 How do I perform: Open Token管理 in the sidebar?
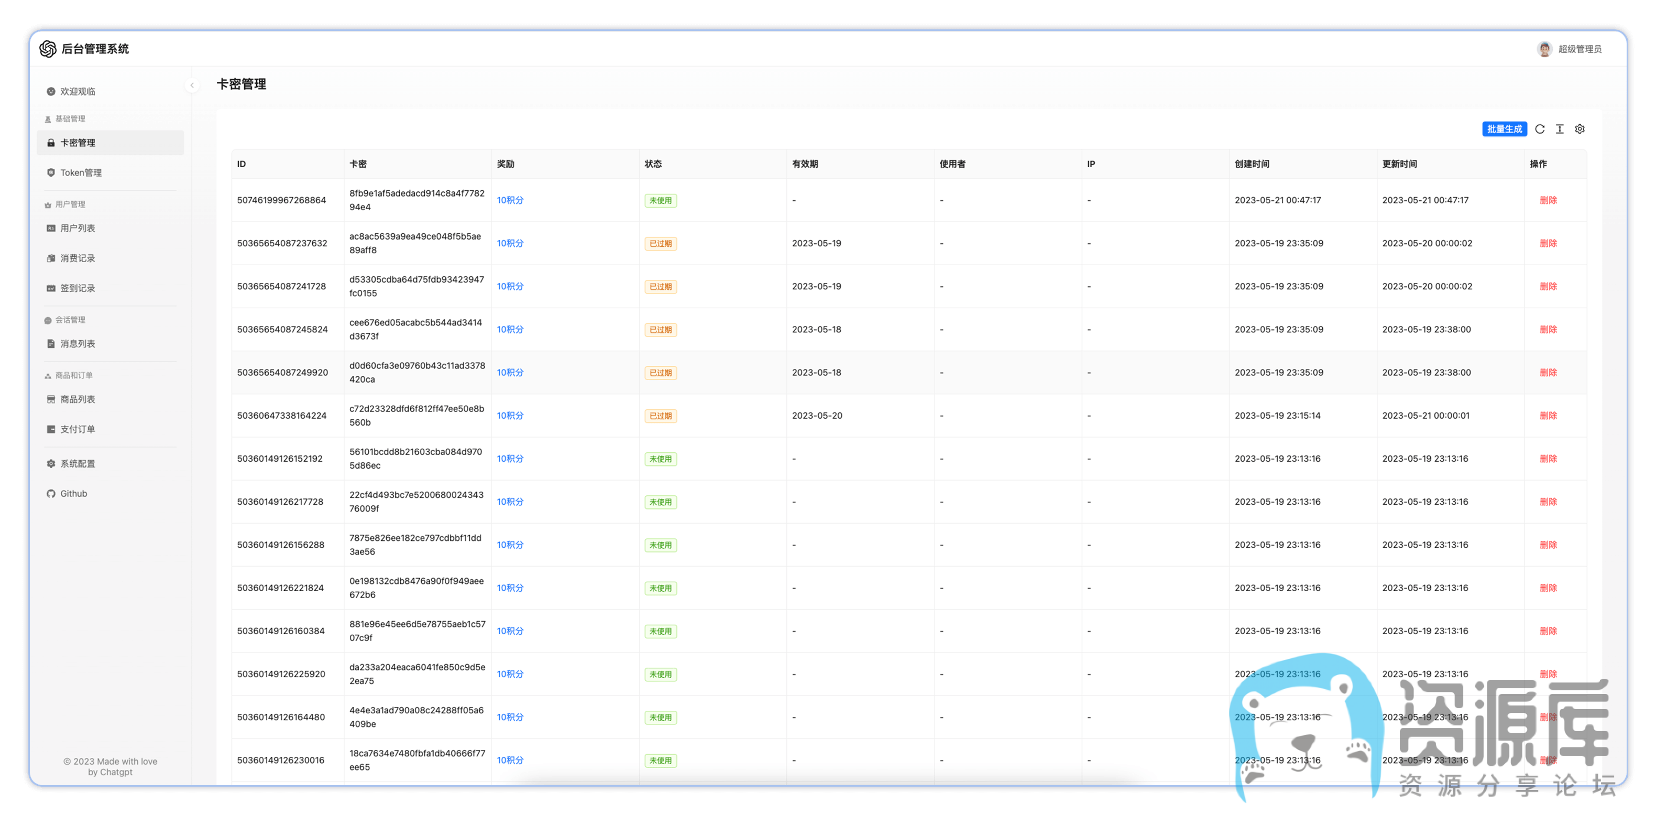pyautogui.click(x=81, y=172)
